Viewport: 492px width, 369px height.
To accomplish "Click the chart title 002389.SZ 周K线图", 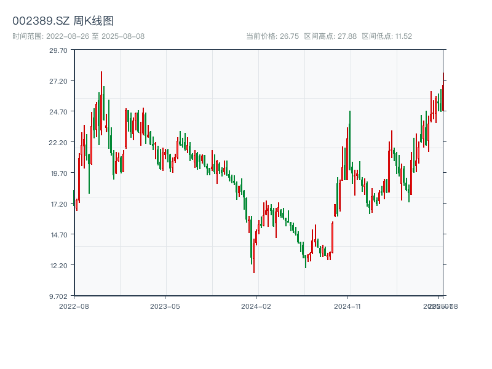I will (x=63, y=21).
